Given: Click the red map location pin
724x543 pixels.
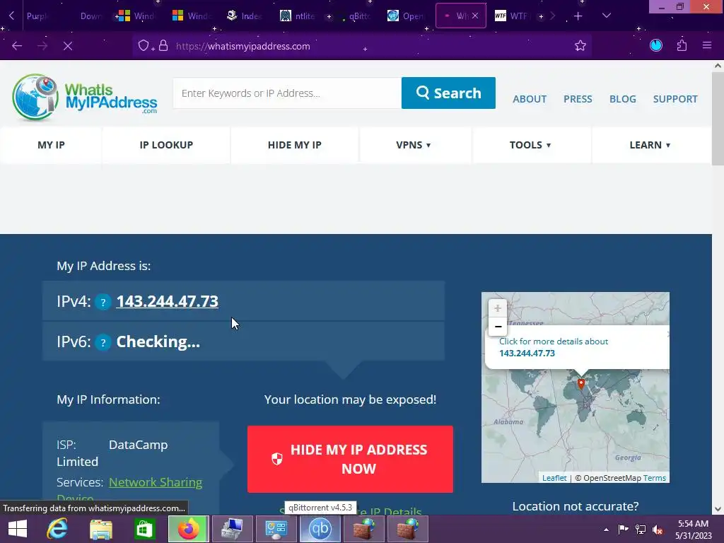Looking at the screenshot, I should point(581,384).
